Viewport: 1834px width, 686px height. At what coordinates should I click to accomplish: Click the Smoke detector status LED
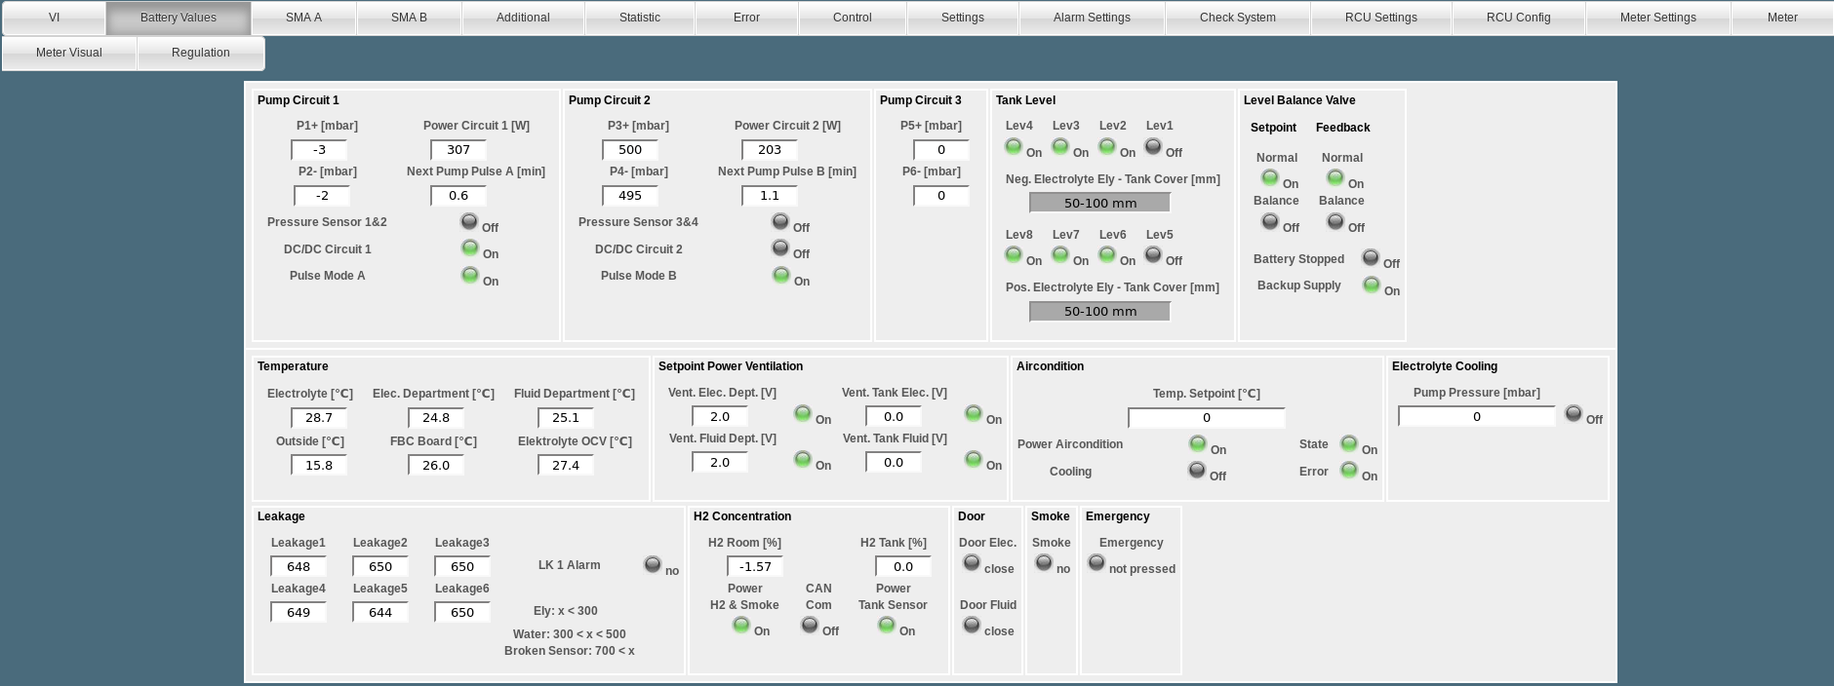tap(1044, 563)
